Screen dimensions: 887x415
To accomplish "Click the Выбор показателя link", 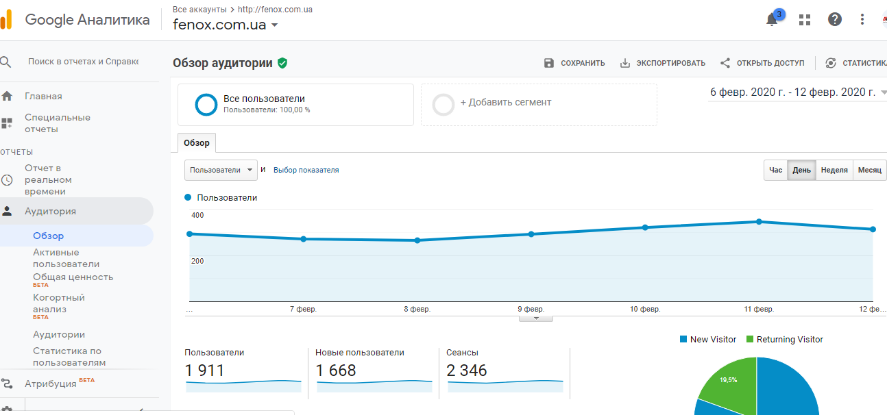I will click(x=306, y=170).
